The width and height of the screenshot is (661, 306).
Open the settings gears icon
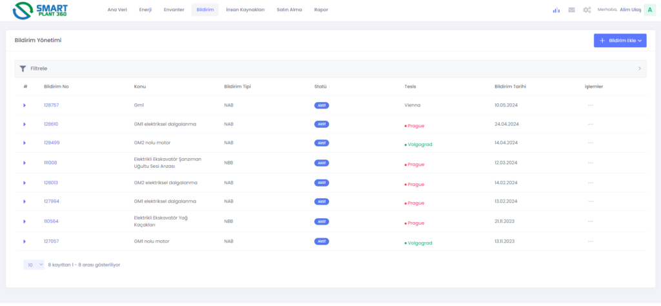tap(587, 10)
